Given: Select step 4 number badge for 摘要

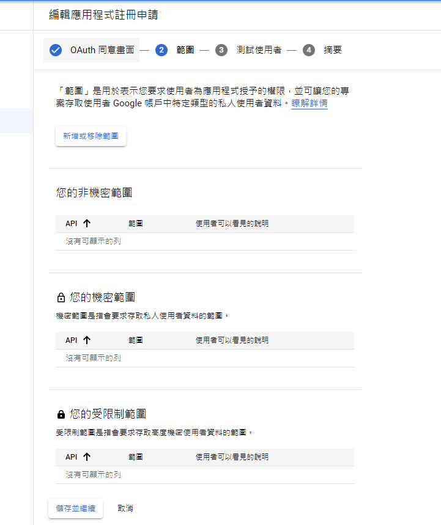Looking at the screenshot, I should click(x=309, y=50).
